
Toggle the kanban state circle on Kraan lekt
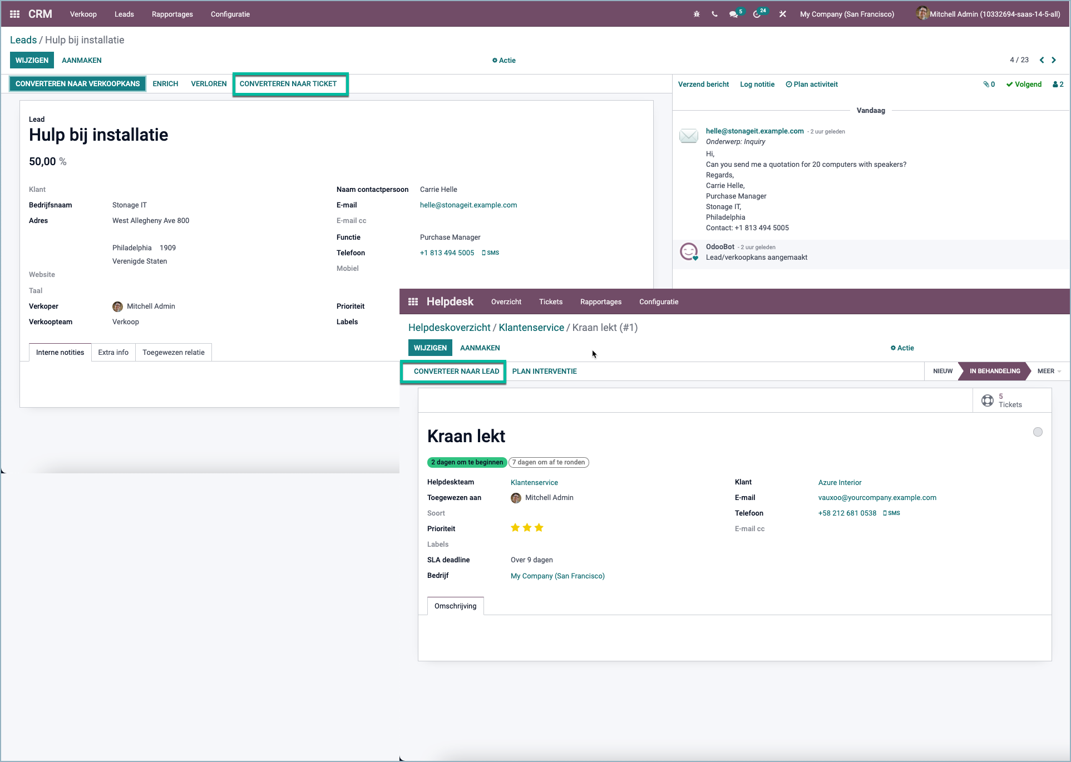click(x=1037, y=432)
